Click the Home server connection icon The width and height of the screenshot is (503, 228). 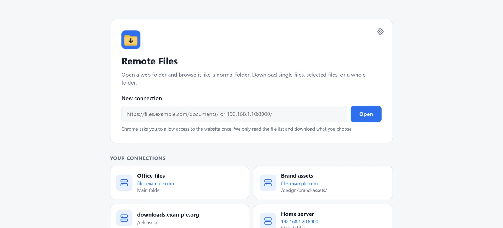(268, 221)
